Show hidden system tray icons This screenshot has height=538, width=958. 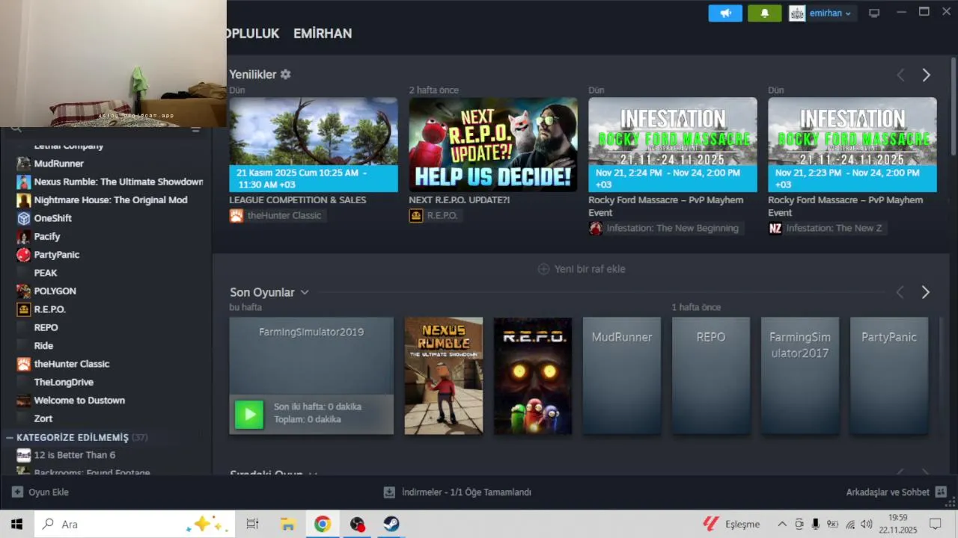pyautogui.click(x=782, y=524)
